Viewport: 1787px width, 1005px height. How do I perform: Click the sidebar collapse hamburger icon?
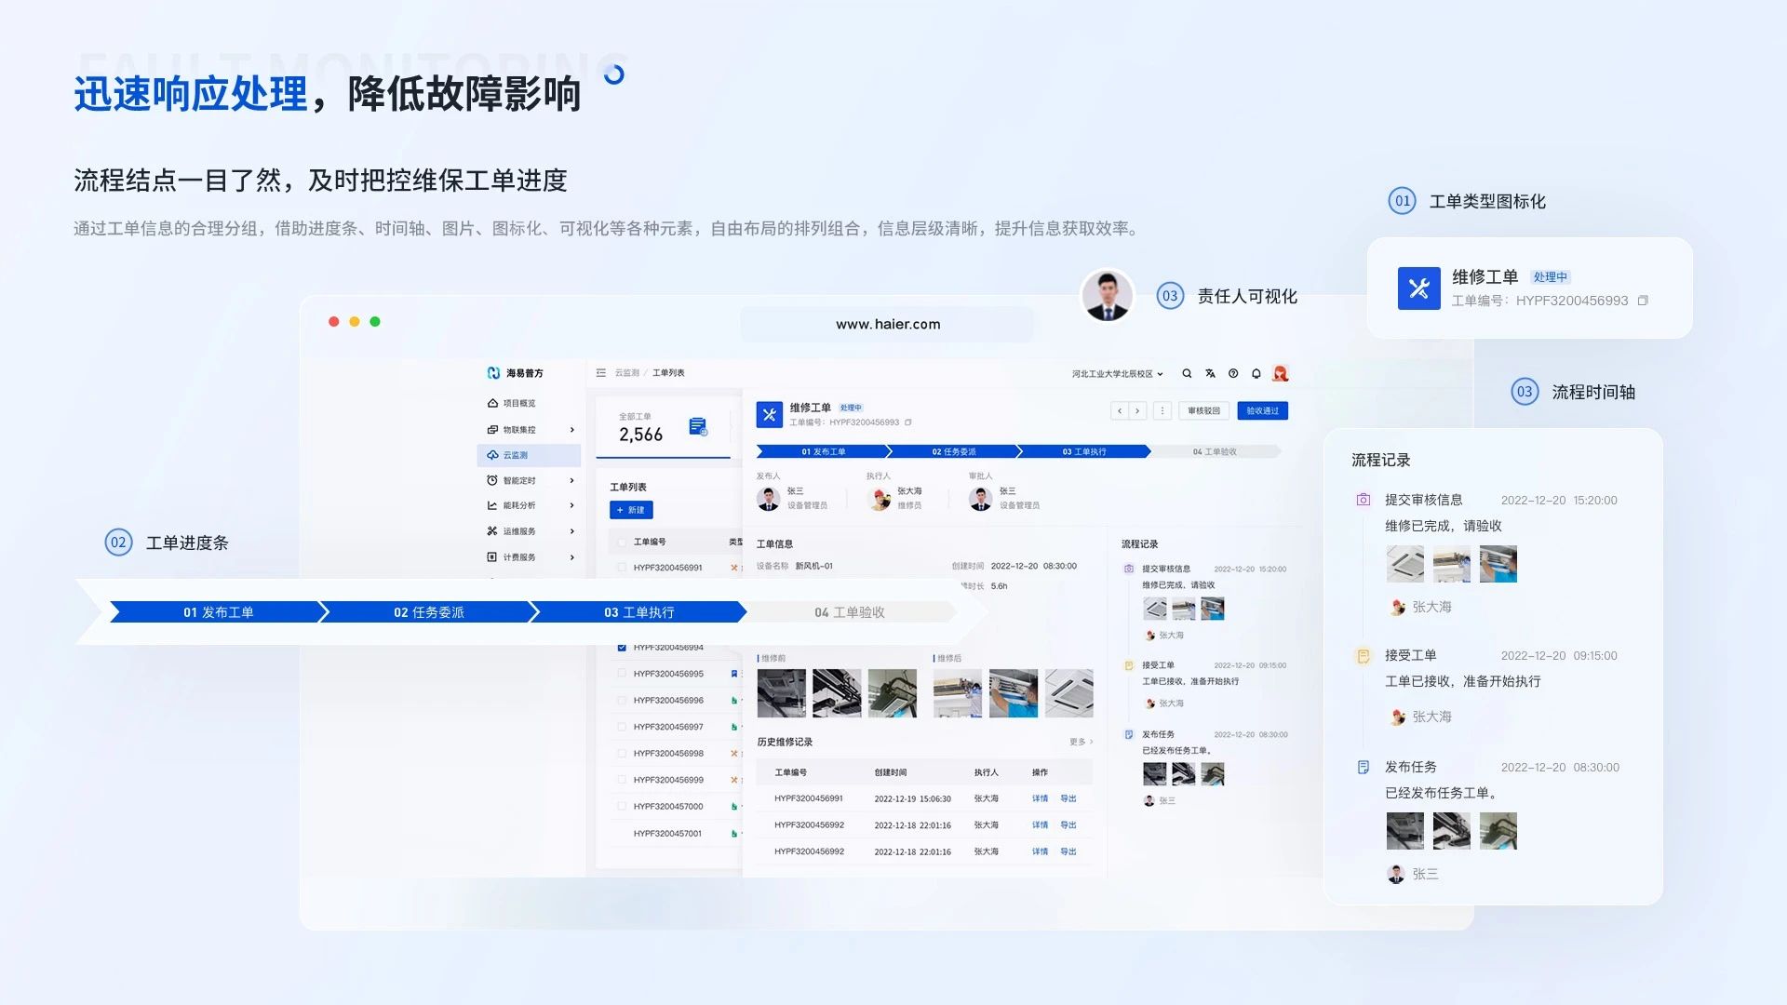tap(601, 373)
